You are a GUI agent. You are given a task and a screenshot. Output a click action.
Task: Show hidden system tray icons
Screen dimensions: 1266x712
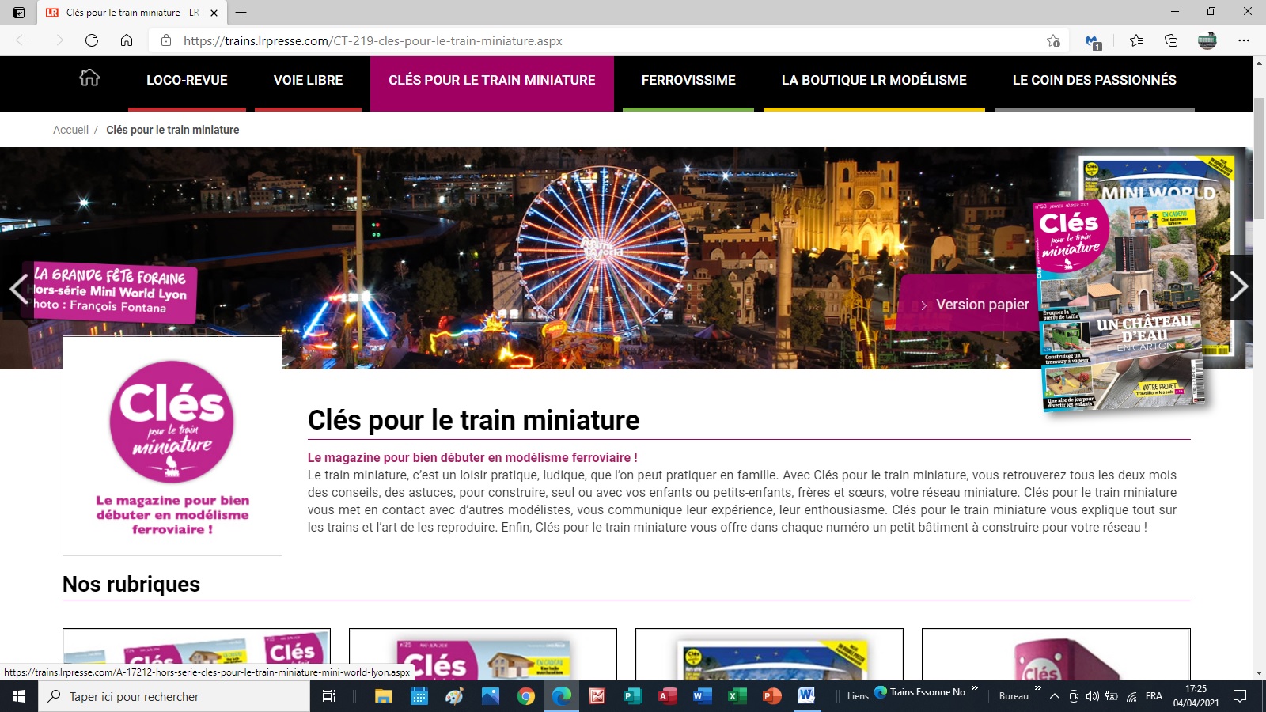pyautogui.click(x=1055, y=696)
